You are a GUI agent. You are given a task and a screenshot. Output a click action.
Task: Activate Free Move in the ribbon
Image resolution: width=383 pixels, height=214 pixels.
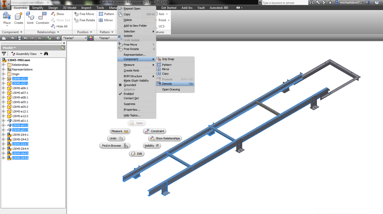pos(84,14)
